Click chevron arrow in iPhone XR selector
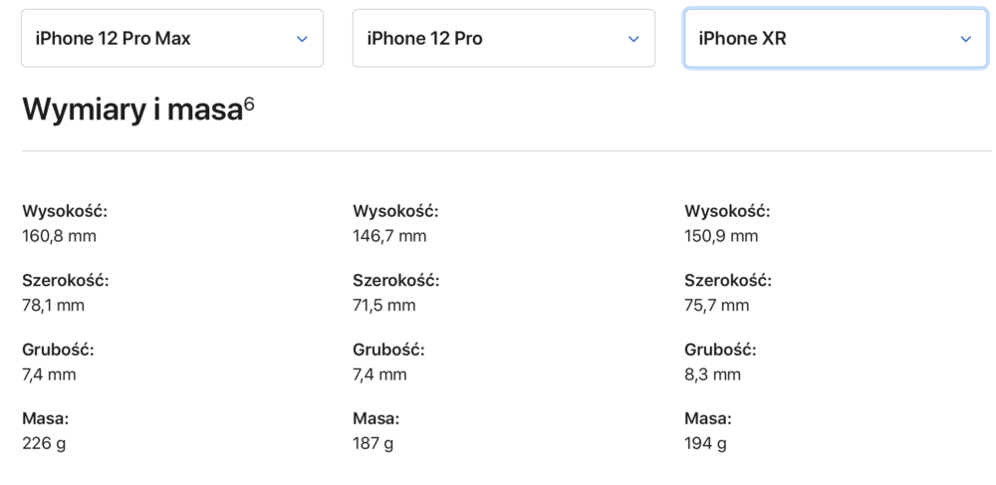The width and height of the screenshot is (996, 485). (x=965, y=39)
